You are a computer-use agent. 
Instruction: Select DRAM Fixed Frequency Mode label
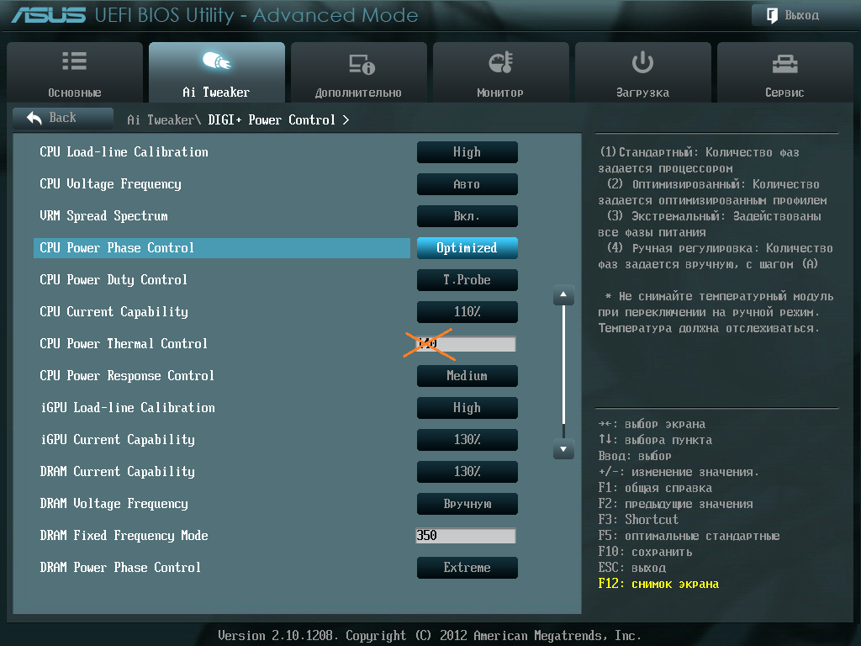coord(124,536)
